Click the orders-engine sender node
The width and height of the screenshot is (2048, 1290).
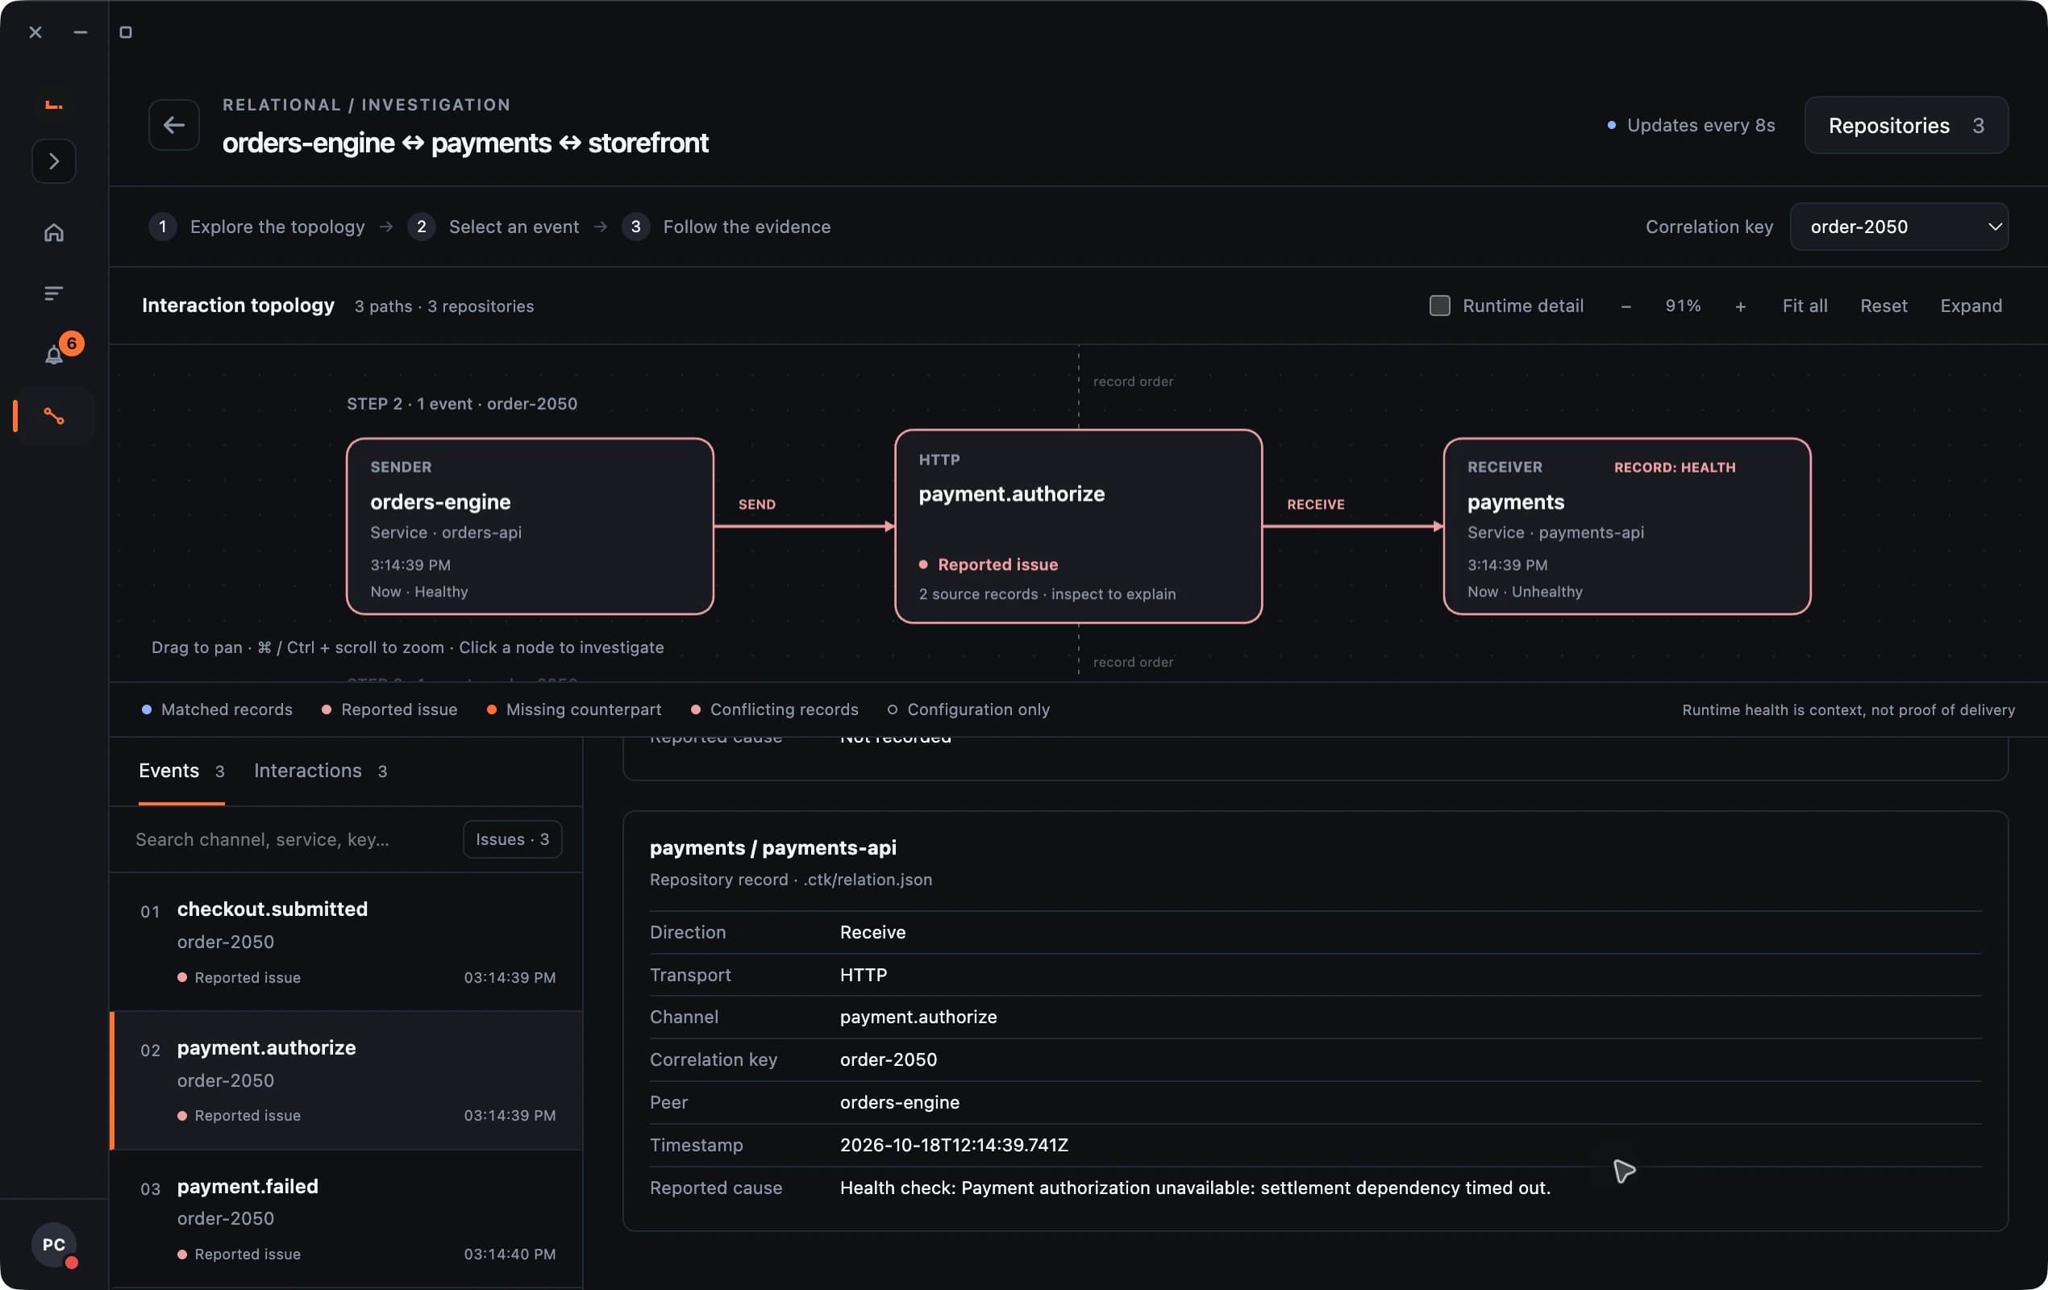(530, 526)
